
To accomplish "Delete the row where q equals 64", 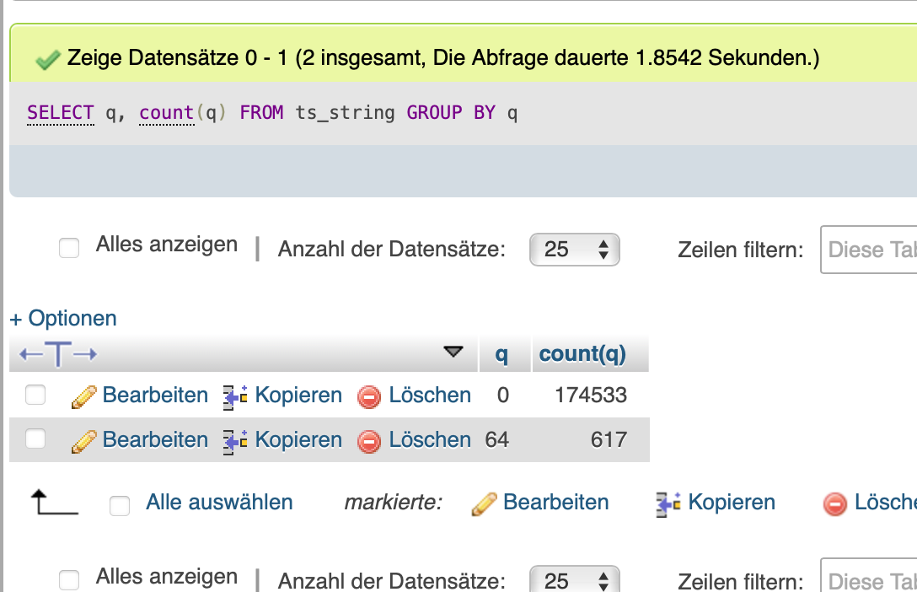I will coord(429,439).
